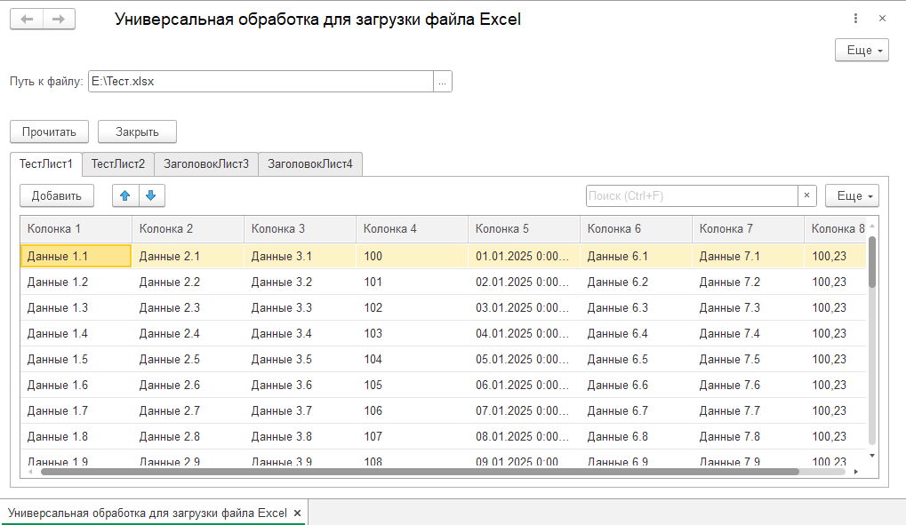Select cell Данные 6.6
Viewport: 906px width, 525px height.
click(x=637, y=386)
